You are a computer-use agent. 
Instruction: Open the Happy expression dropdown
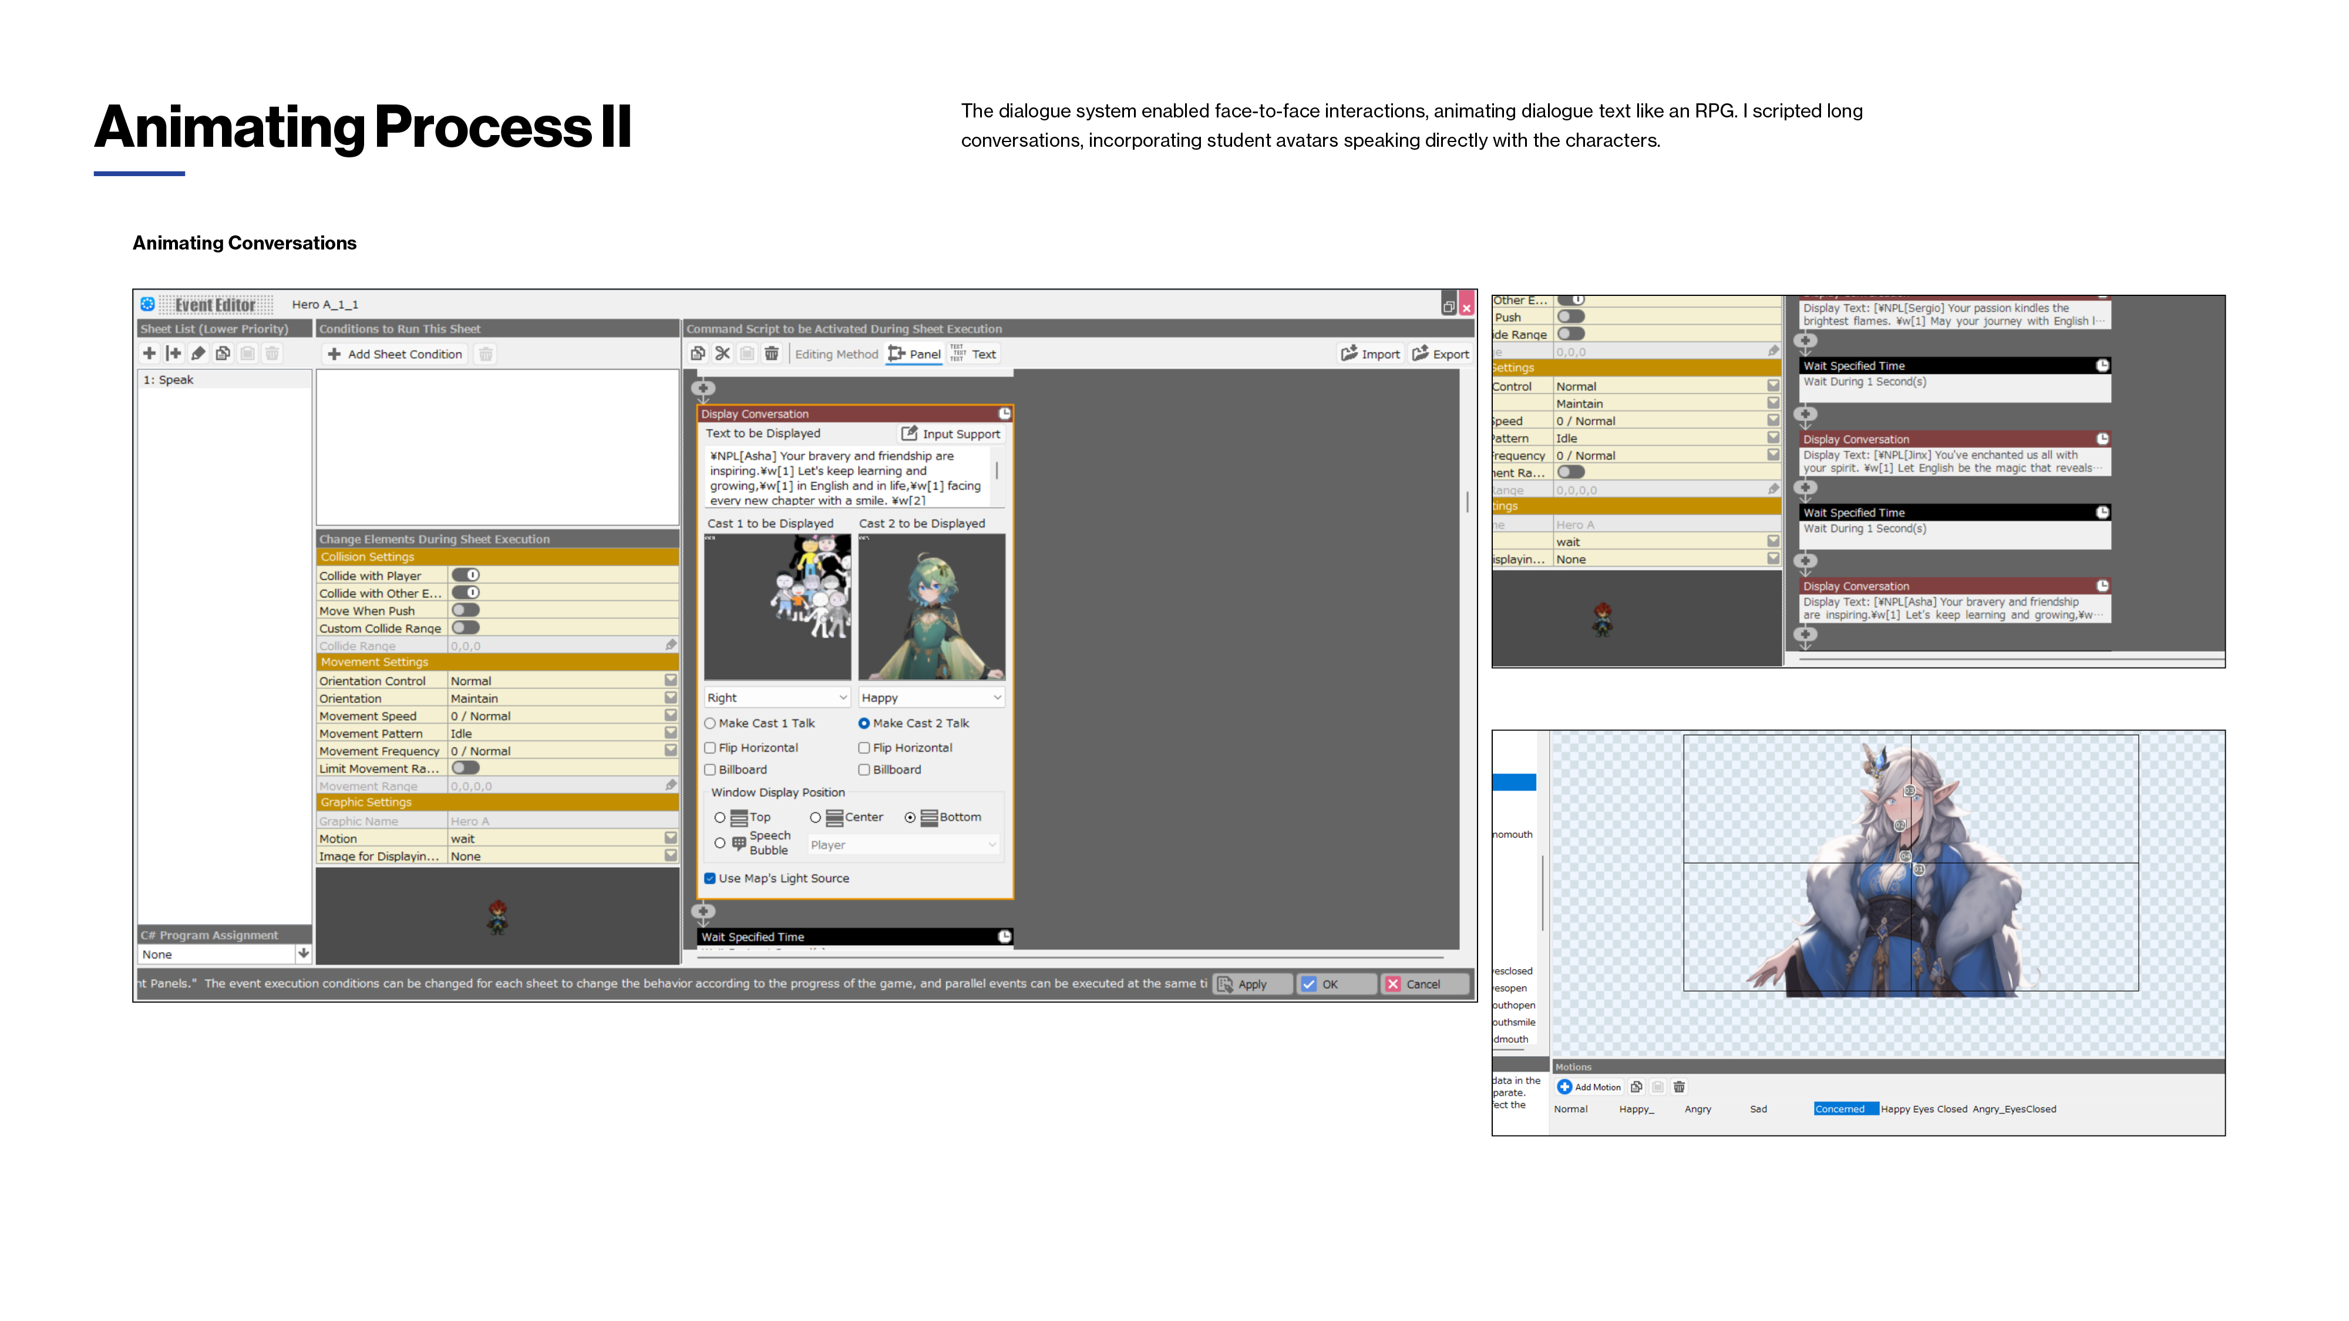[931, 697]
